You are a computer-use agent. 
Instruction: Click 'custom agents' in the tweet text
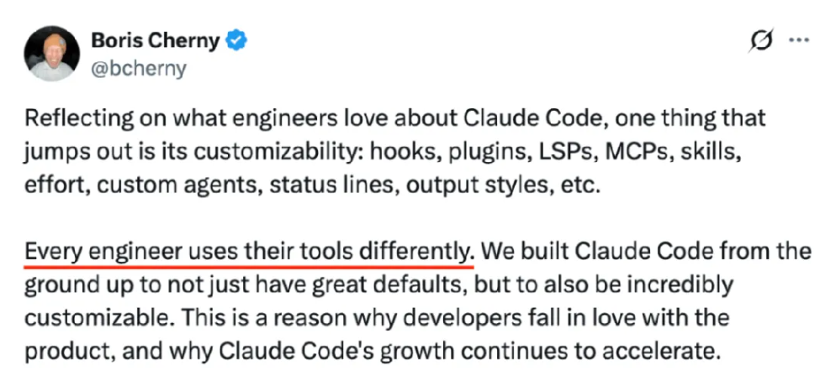pyautogui.click(x=153, y=185)
